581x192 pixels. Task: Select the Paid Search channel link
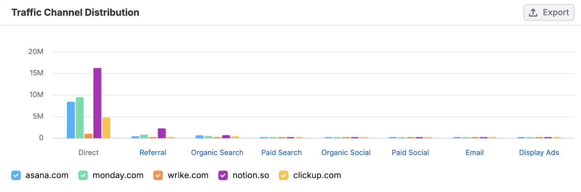click(x=281, y=153)
